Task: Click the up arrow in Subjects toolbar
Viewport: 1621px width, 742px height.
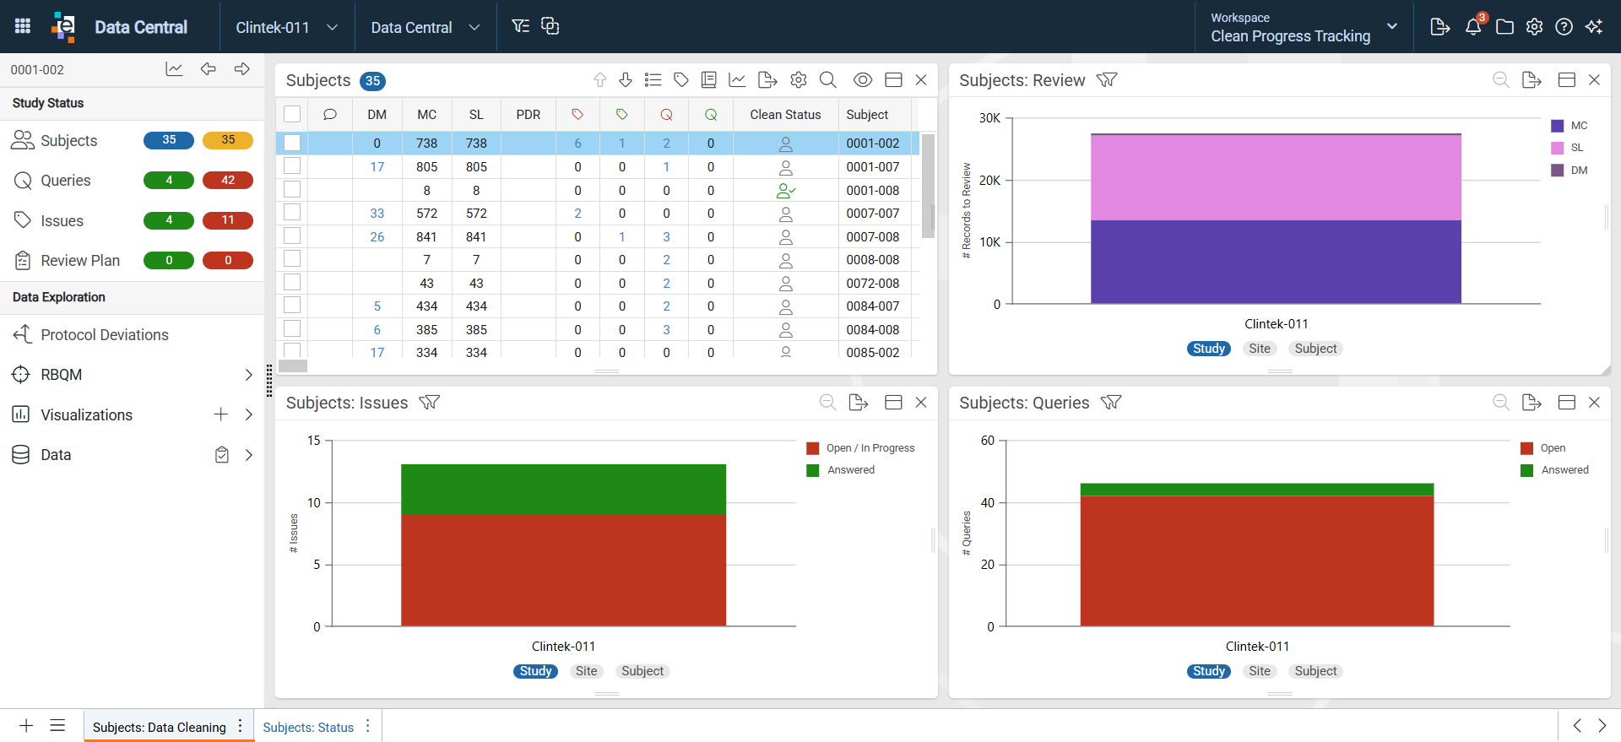Action: 600,79
